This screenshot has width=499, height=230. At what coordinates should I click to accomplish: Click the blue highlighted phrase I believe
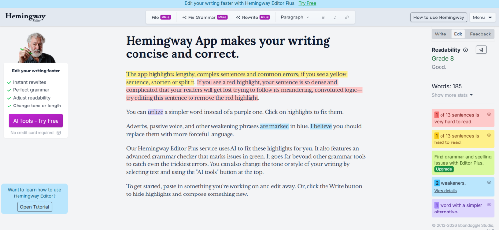[321, 126]
